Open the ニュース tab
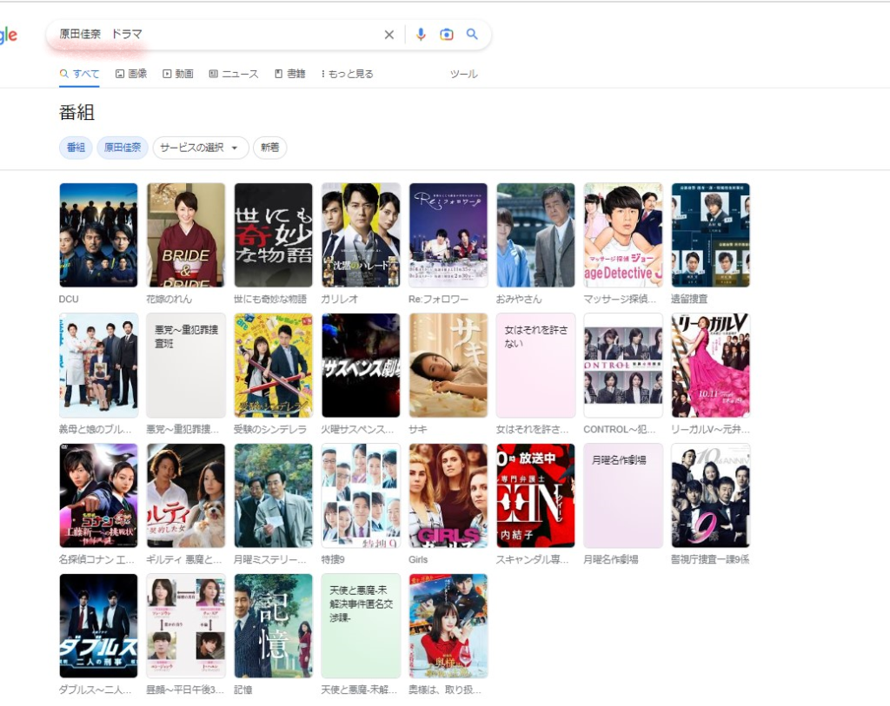The width and height of the screenshot is (890, 706). pos(233,74)
